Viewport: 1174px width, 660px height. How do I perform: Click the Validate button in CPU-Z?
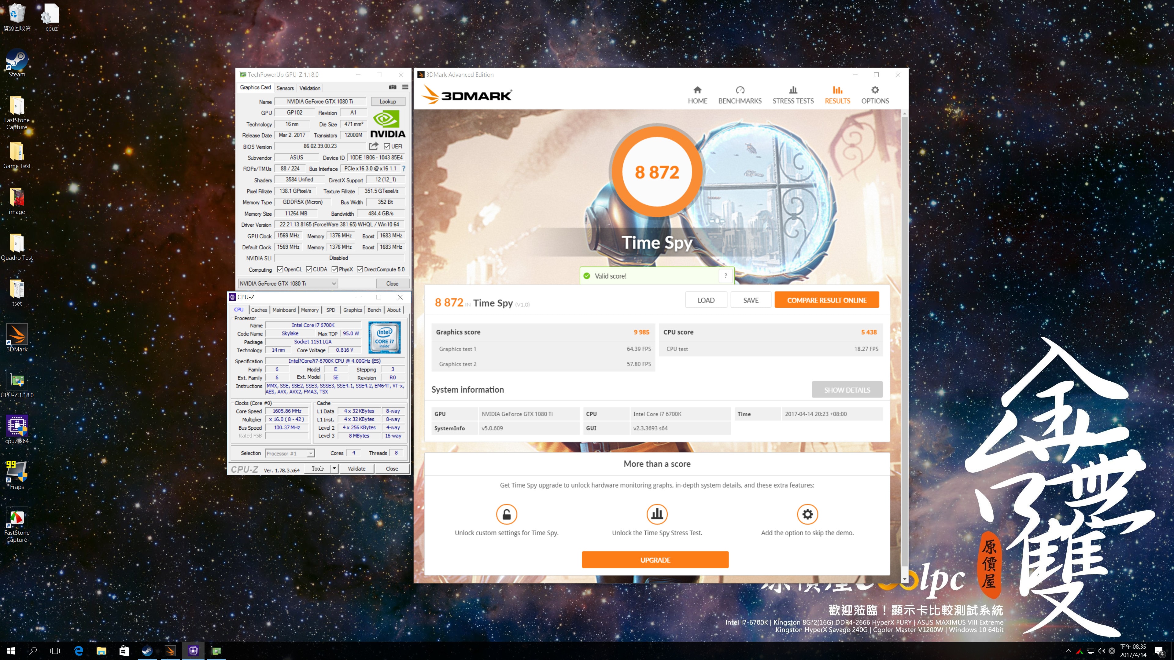pos(356,469)
